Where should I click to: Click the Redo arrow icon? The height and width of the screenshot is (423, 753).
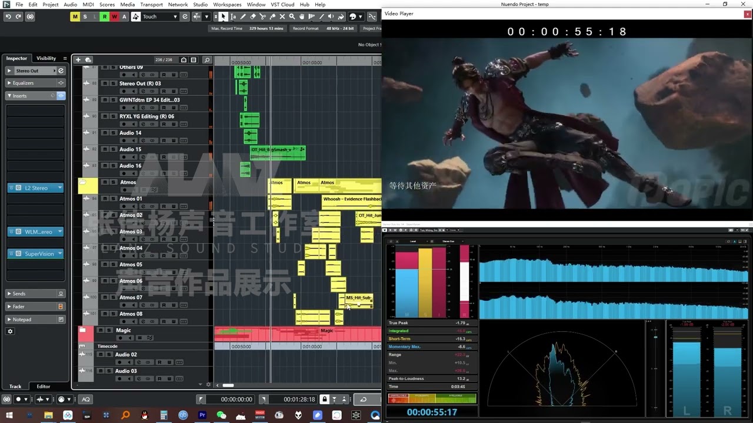pyautogui.click(x=19, y=16)
